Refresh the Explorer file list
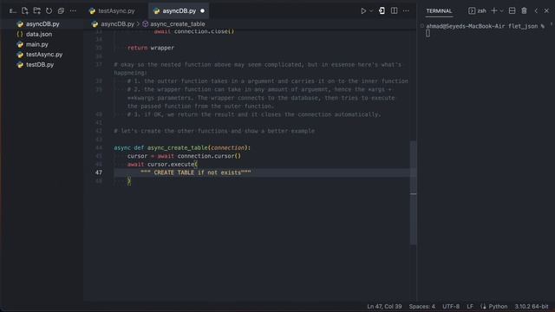This screenshot has width=555, height=312. pyautogui.click(x=49, y=11)
